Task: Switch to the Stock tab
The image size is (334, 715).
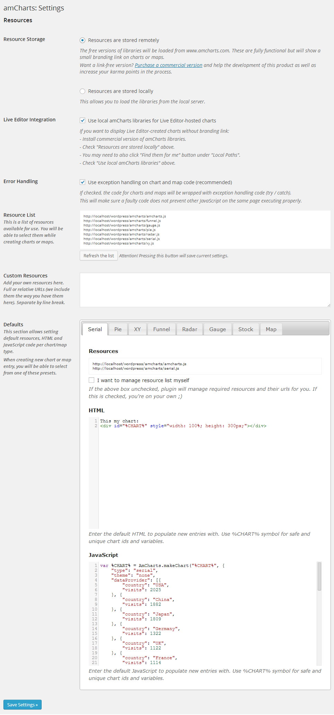Action: [x=246, y=329]
